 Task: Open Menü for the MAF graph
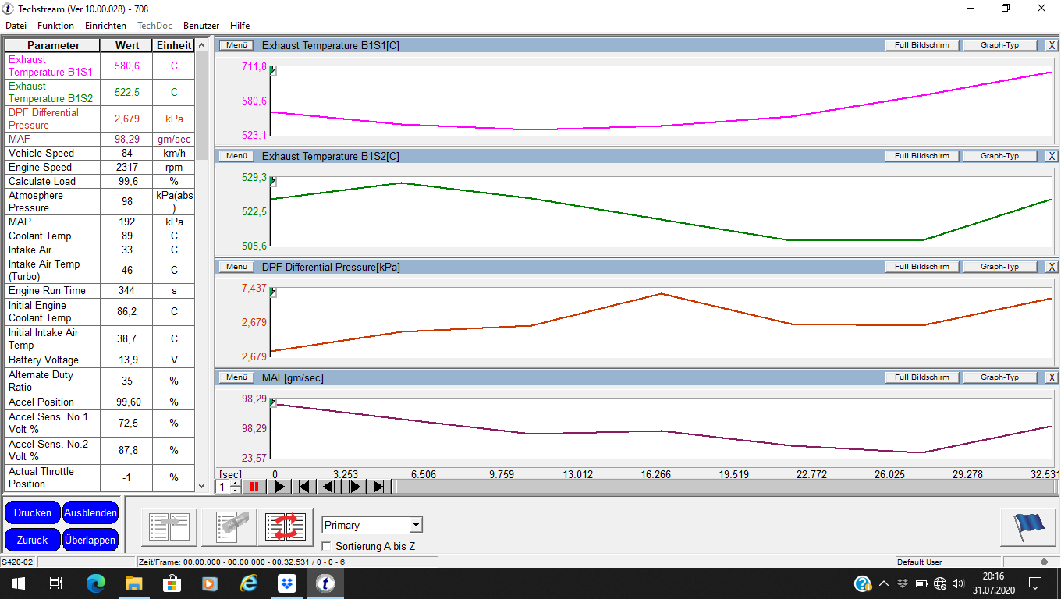click(236, 377)
